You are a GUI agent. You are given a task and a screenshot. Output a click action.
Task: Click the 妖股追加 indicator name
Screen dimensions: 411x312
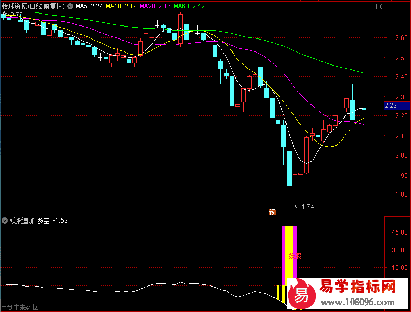coord(22,220)
